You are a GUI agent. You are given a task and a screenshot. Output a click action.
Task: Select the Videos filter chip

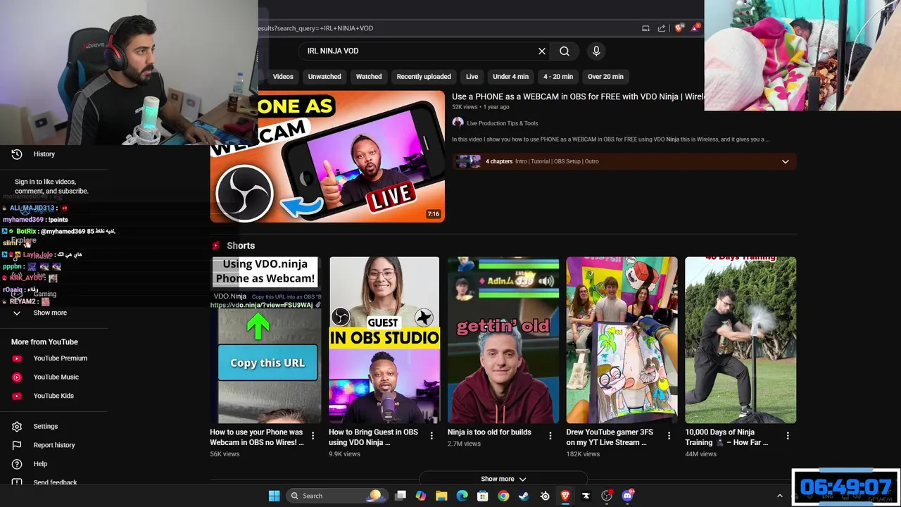pyautogui.click(x=283, y=77)
